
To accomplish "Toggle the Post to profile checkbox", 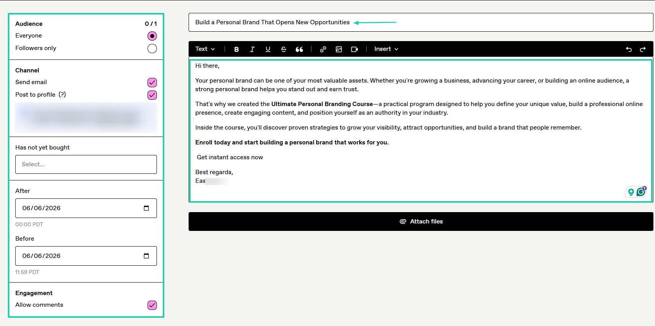I will click(152, 95).
